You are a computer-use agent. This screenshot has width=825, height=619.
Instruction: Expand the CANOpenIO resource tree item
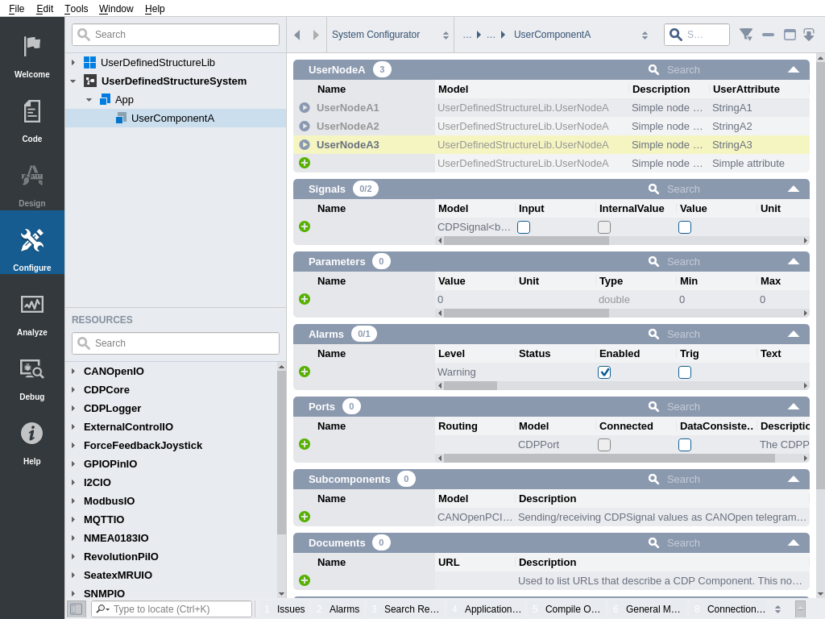73,372
